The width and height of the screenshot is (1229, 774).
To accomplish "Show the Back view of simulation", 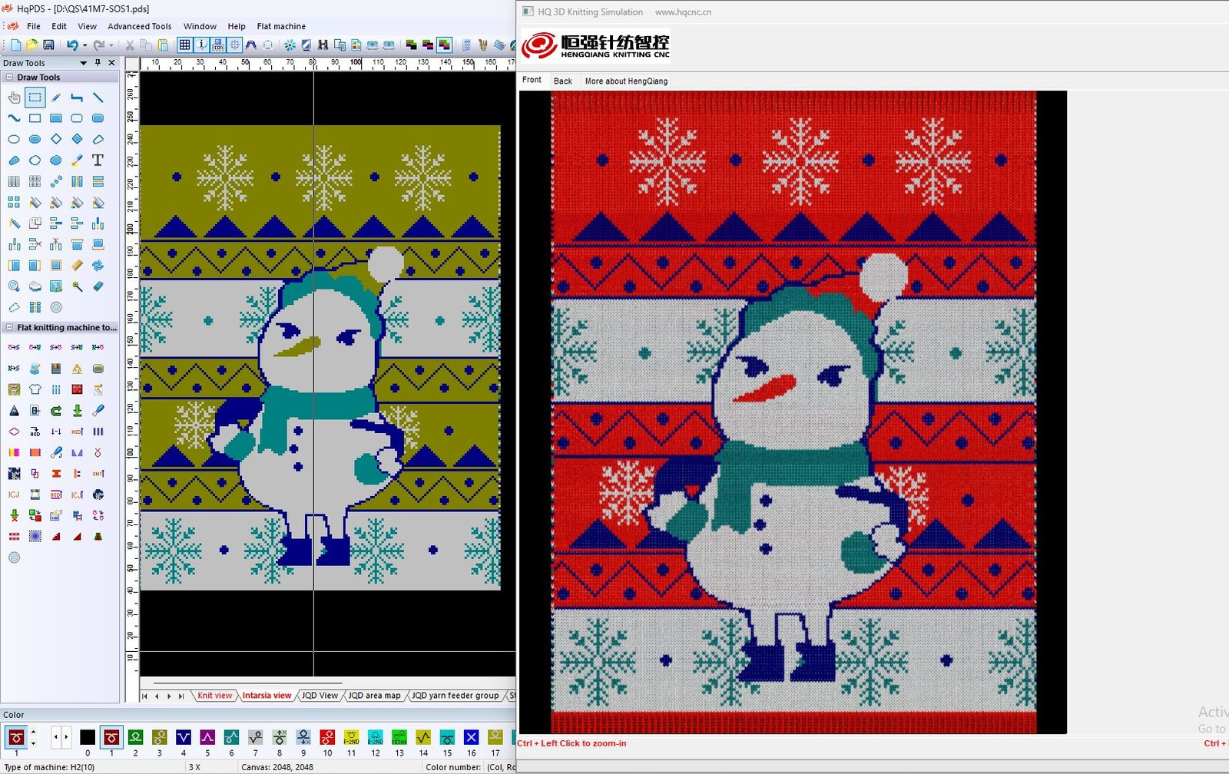I will (x=562, y=81).
